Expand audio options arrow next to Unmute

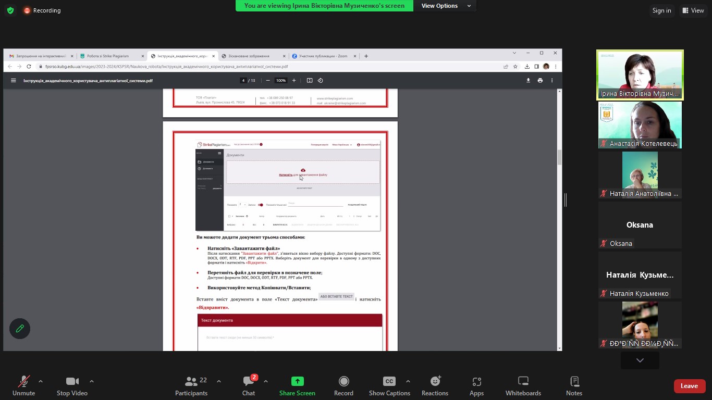click(x=41, y=381)
